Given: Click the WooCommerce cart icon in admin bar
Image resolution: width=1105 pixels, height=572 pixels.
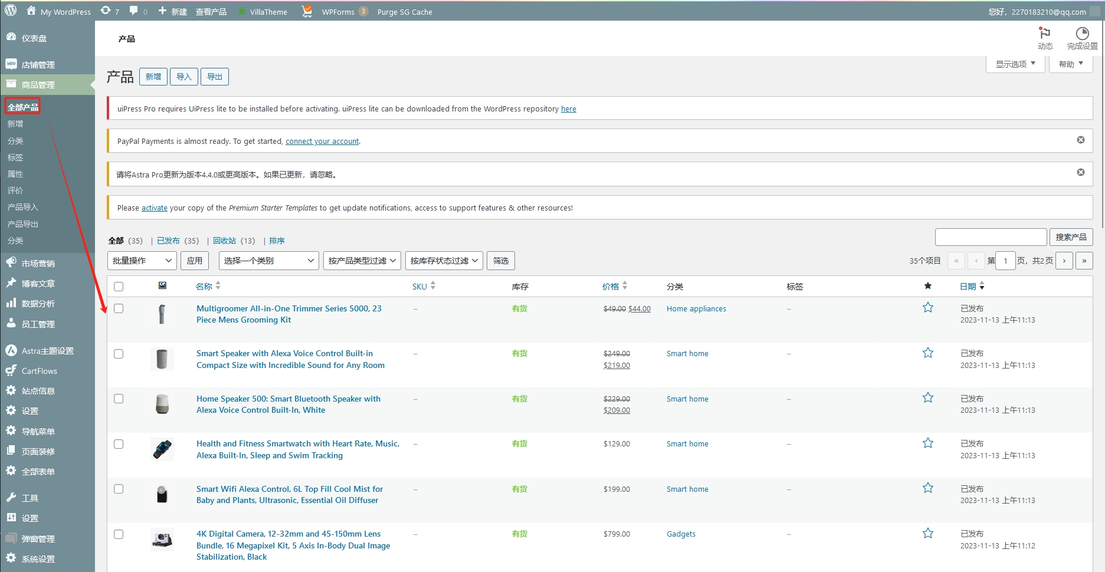Looking at the screenshot, I should coord(307,11).
